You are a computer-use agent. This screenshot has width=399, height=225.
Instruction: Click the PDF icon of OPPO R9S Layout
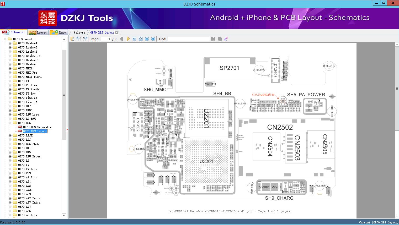pos(20,131)
